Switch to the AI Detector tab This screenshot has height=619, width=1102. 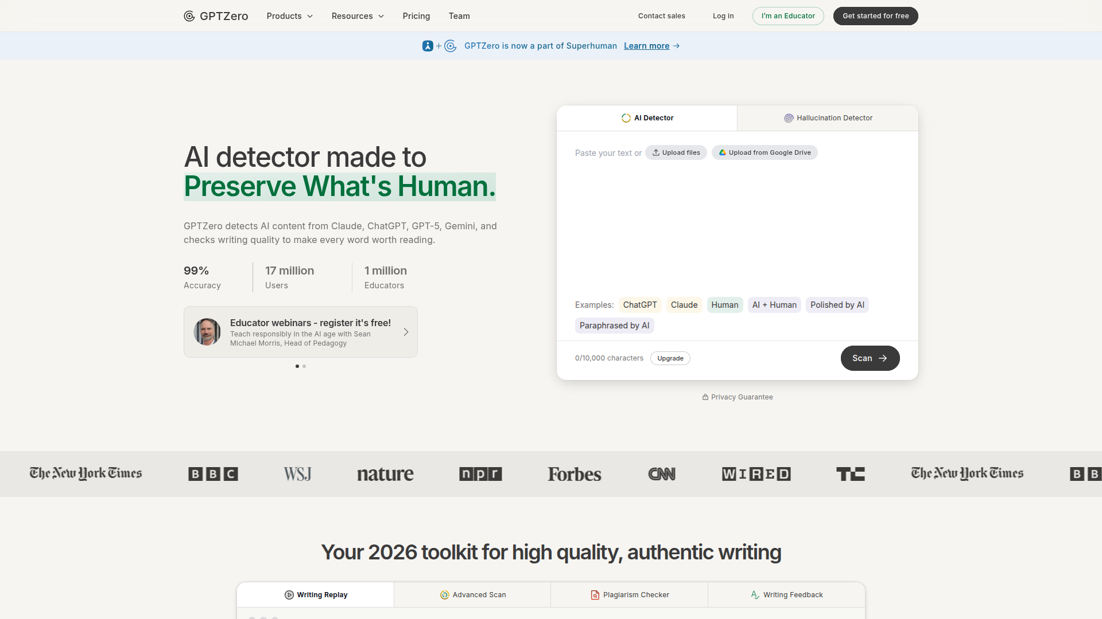pyautogui.click(x=647, y=118)
